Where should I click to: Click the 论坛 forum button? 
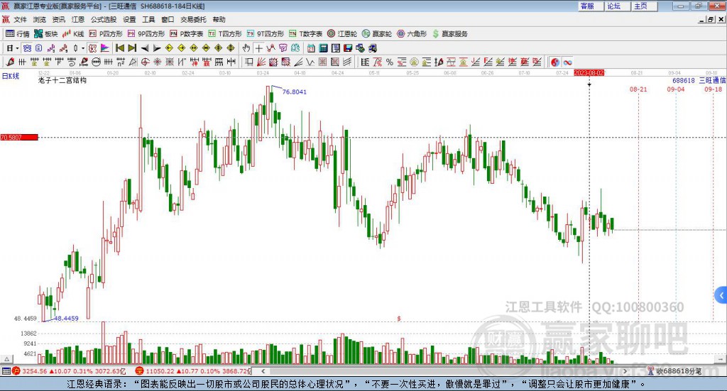(x=618, y=6)
